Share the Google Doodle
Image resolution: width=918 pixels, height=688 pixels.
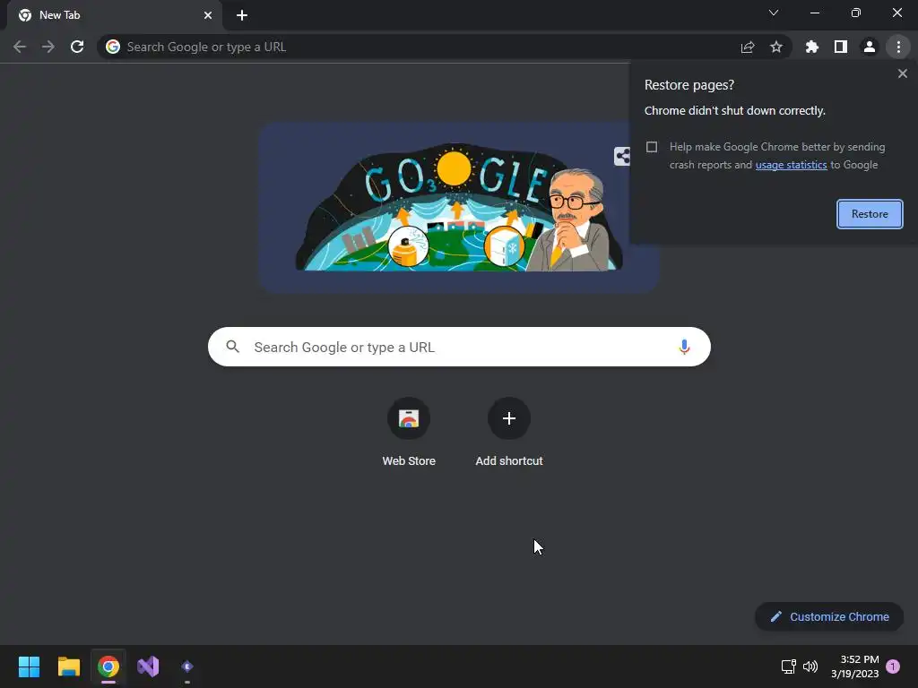(622, 156)
